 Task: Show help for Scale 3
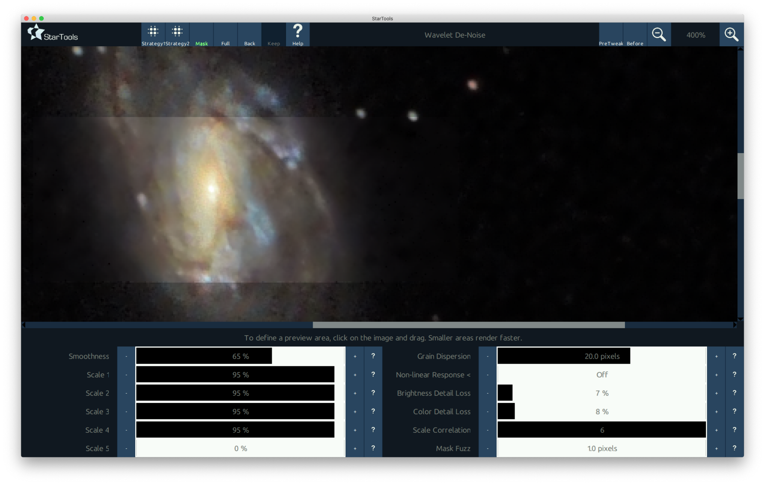point(373,411)
